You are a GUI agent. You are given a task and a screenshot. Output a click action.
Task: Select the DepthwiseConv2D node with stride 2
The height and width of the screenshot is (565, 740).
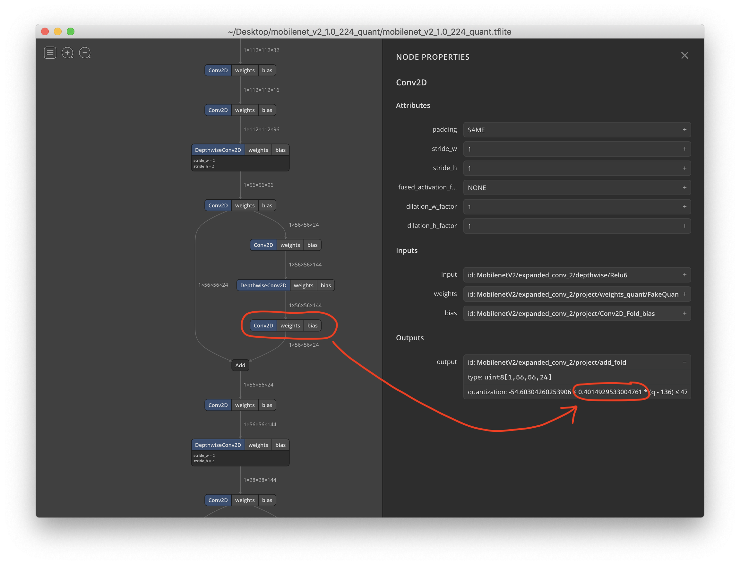218,150
